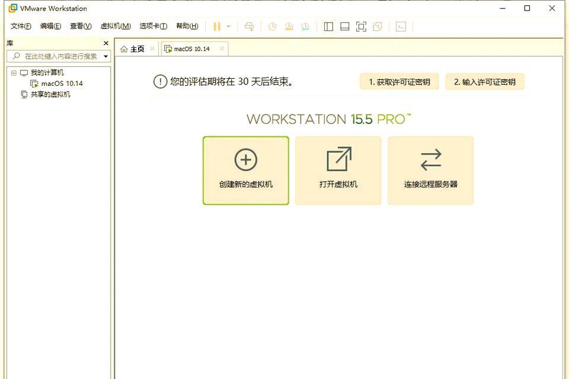Open the 查看(V) menu

(81, 26)
